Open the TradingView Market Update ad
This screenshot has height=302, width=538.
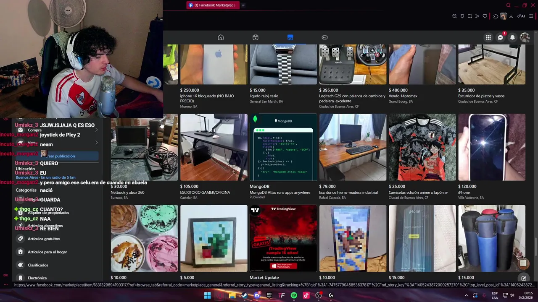click(283, 242)
